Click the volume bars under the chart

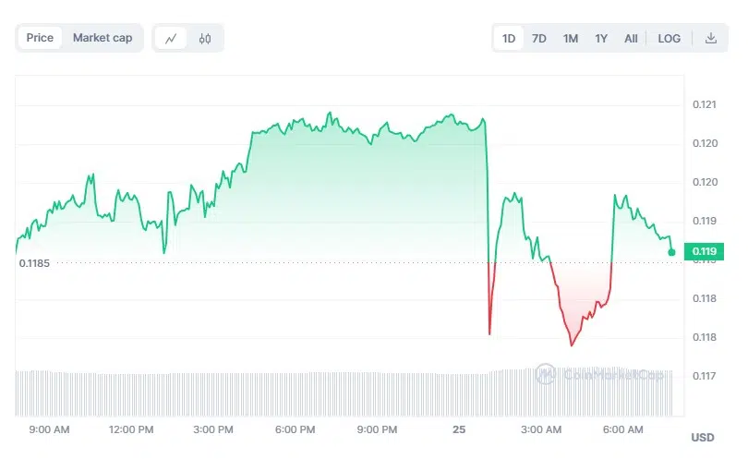click(x=344, y=393)
